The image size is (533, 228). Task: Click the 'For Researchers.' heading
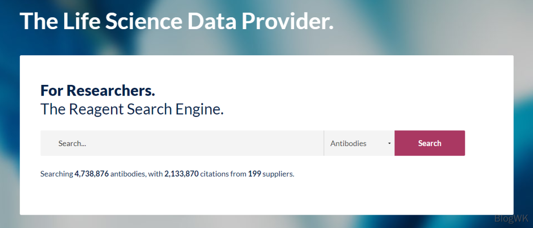98,91
